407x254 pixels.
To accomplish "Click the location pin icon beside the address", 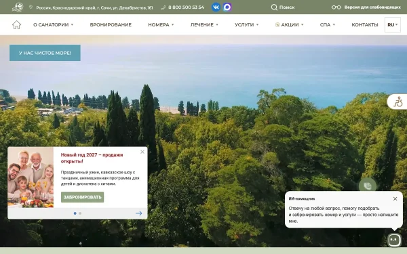I will point(31,7).
